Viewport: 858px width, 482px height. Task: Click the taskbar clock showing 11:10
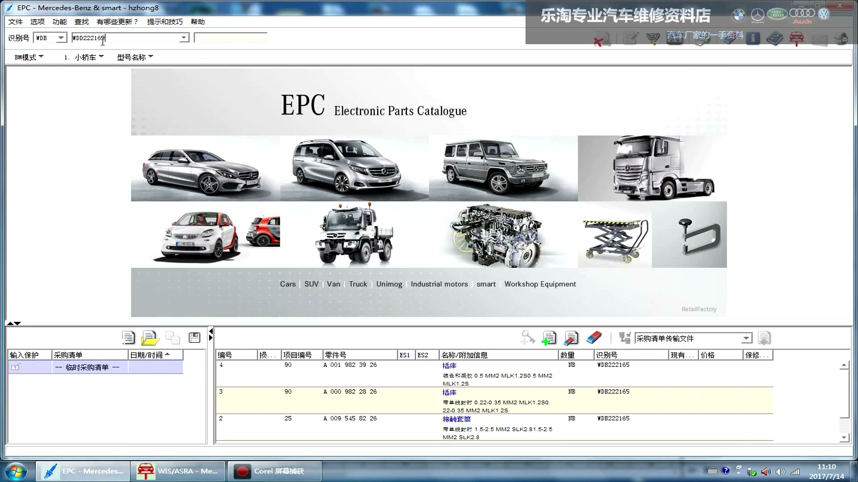(826, 471)
